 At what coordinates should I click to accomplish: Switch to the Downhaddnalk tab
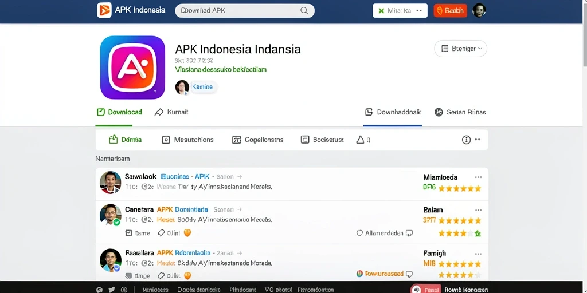tap(393, 112)
